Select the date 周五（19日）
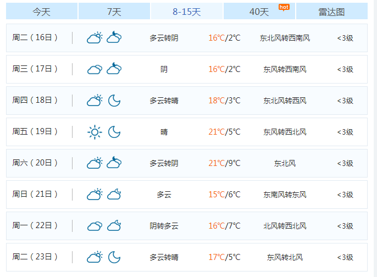The image size is (377, 277). (x=35, y=132)
